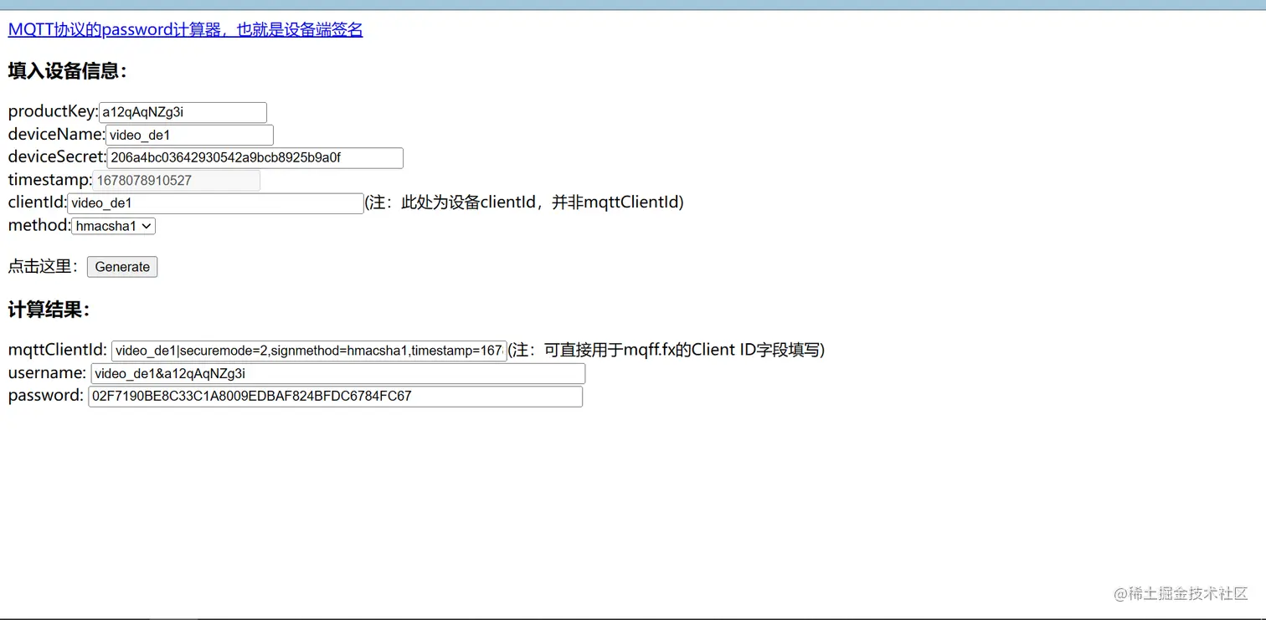Click the deviceSecret label

click(x=57, y=157)
